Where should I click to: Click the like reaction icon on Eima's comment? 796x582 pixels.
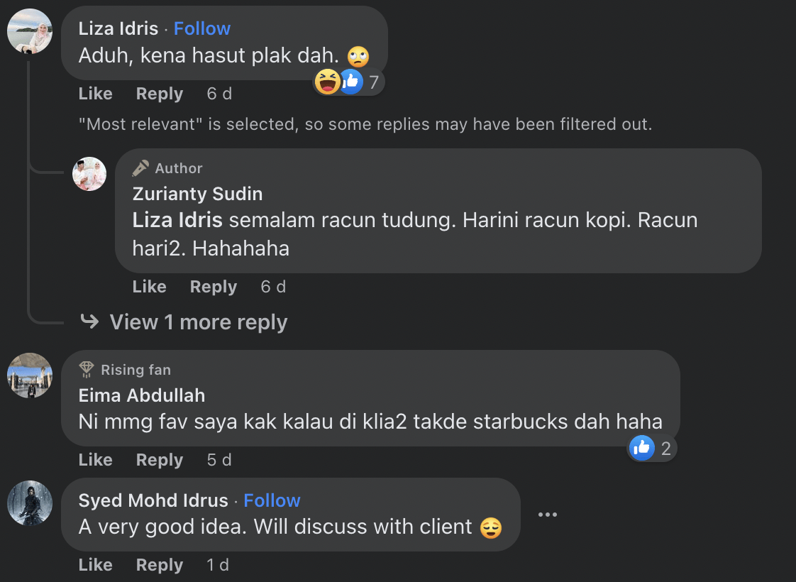coord(641,448)
